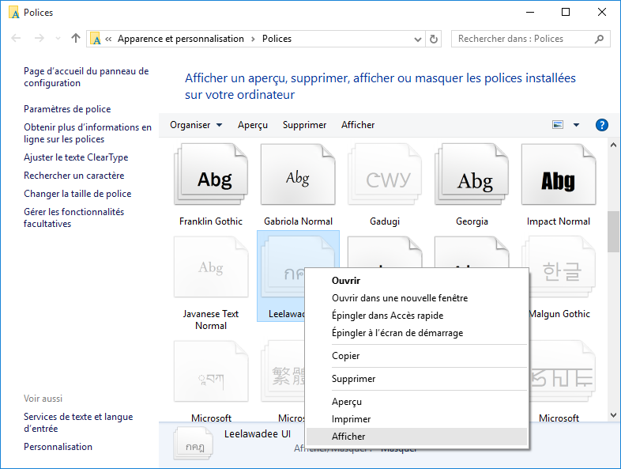Click the vertical scrollbar thumb
Image resolution: width=621 pixels, height=469 pixels.
(x=613, y=232)
